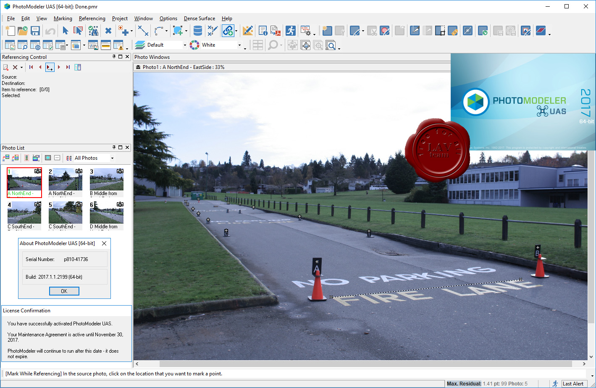Open the Options menu
This screenshot has width=596, height=388.
point(168,18)
